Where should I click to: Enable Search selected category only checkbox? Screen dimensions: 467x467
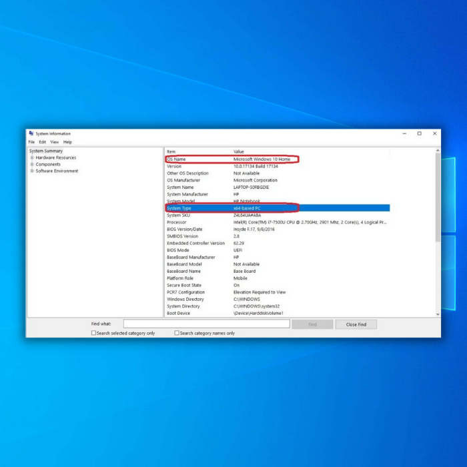(x=93, y=333)
